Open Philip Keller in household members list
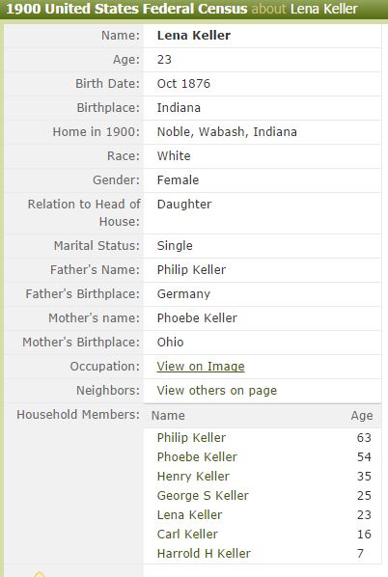The height and width of the screenshot is (577, 388). coord(191,437)
